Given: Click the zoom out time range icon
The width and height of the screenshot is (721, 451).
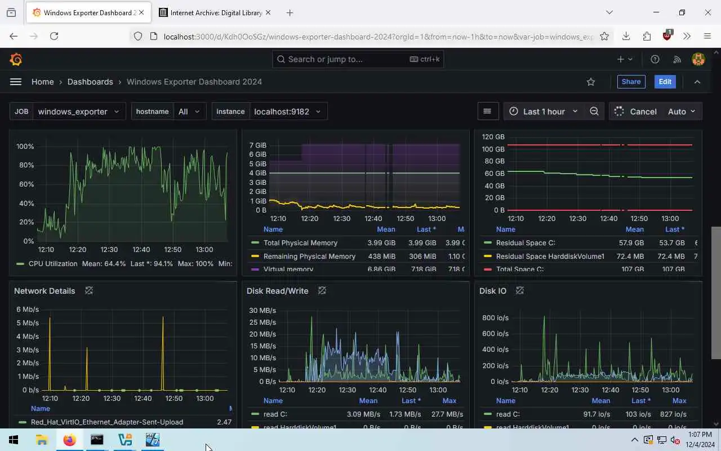Looking at the screenshot, I should 594,112.
